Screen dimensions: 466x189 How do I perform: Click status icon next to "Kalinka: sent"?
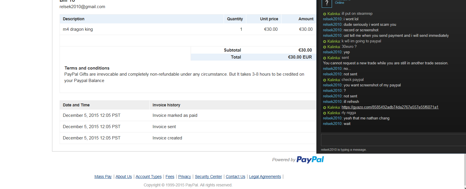(325, 58)
